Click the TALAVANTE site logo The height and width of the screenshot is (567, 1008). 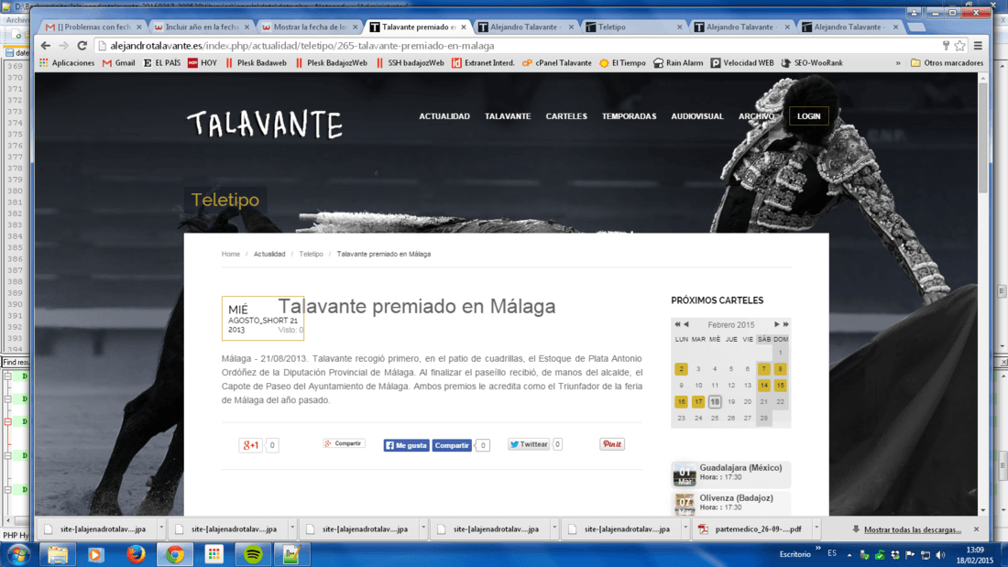pyautogui.click(x=264, y=124)
